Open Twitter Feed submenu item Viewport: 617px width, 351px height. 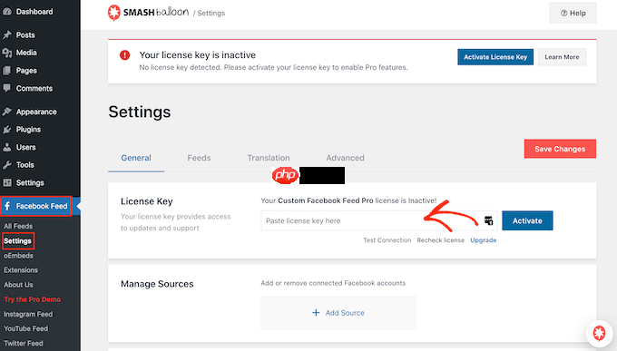[24, 343]
